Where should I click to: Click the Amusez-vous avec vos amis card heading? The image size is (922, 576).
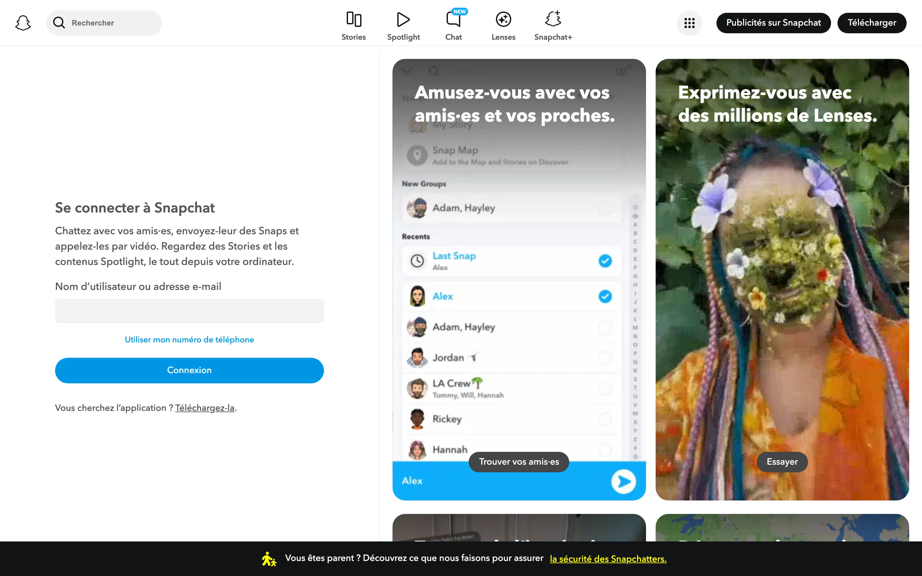515,104
